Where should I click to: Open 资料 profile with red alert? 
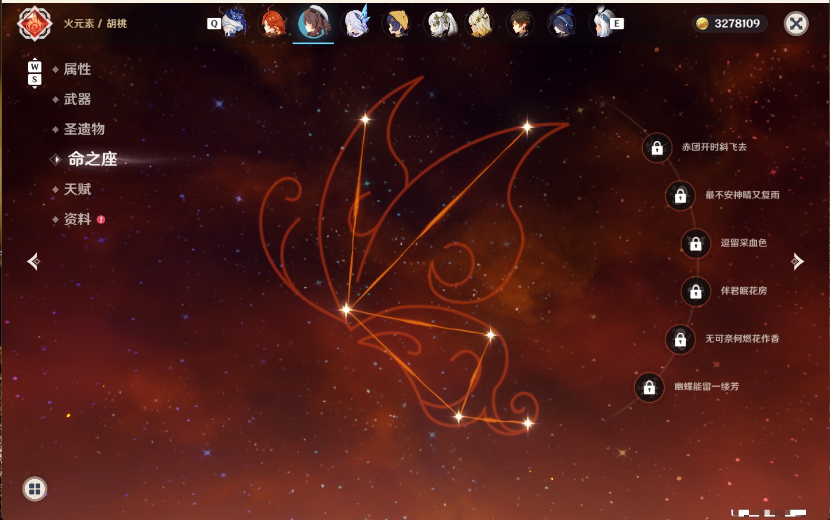78,219
